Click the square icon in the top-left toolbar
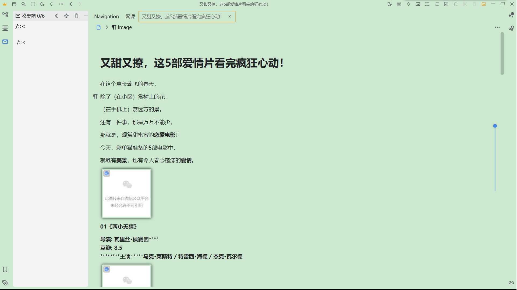Image resolution: width=517 pixels, height=290 pixels. pyautogui.click(x=33, y=4)
